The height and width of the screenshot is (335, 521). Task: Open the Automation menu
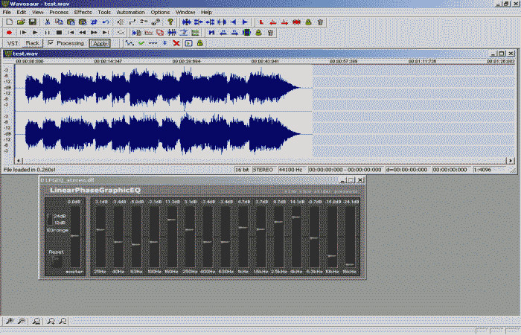(x=131, y=13)
